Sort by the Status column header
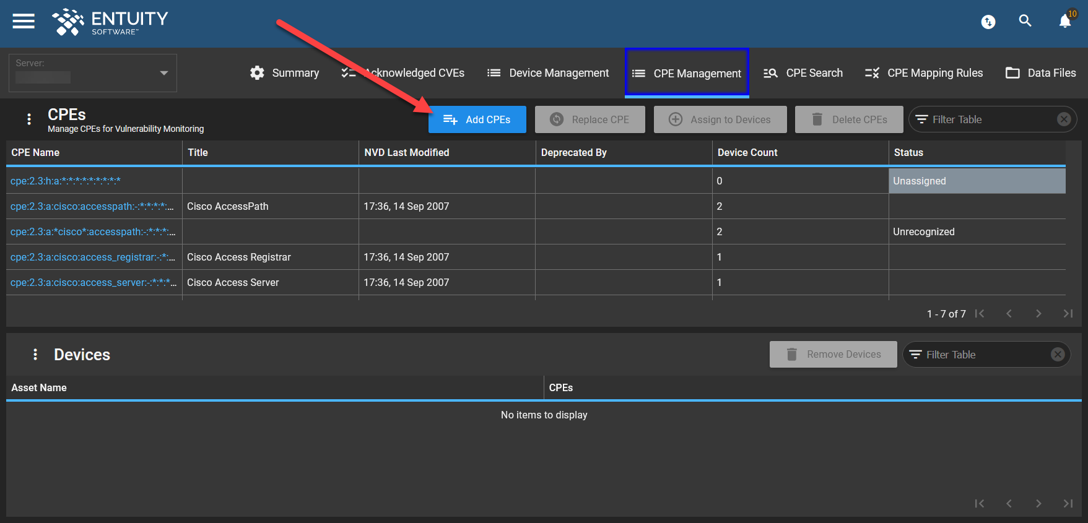1088x523 pixels. click(x=977, y=153)
